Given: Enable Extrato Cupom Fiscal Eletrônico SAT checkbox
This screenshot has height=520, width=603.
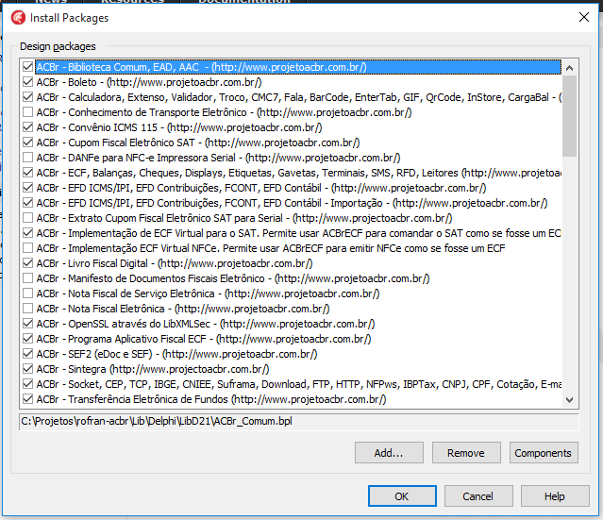Looking at the screenshot, I should click(x=27, y=218).
